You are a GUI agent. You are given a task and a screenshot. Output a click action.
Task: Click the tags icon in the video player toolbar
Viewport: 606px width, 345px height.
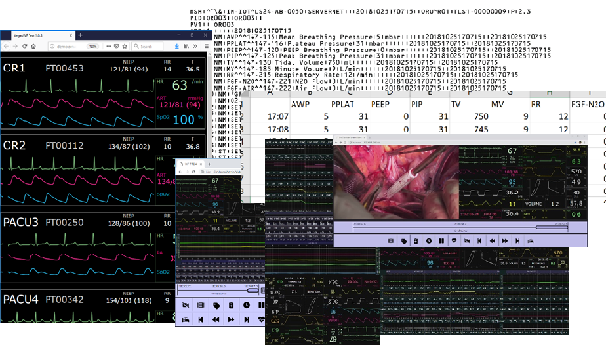coord(403,240)
